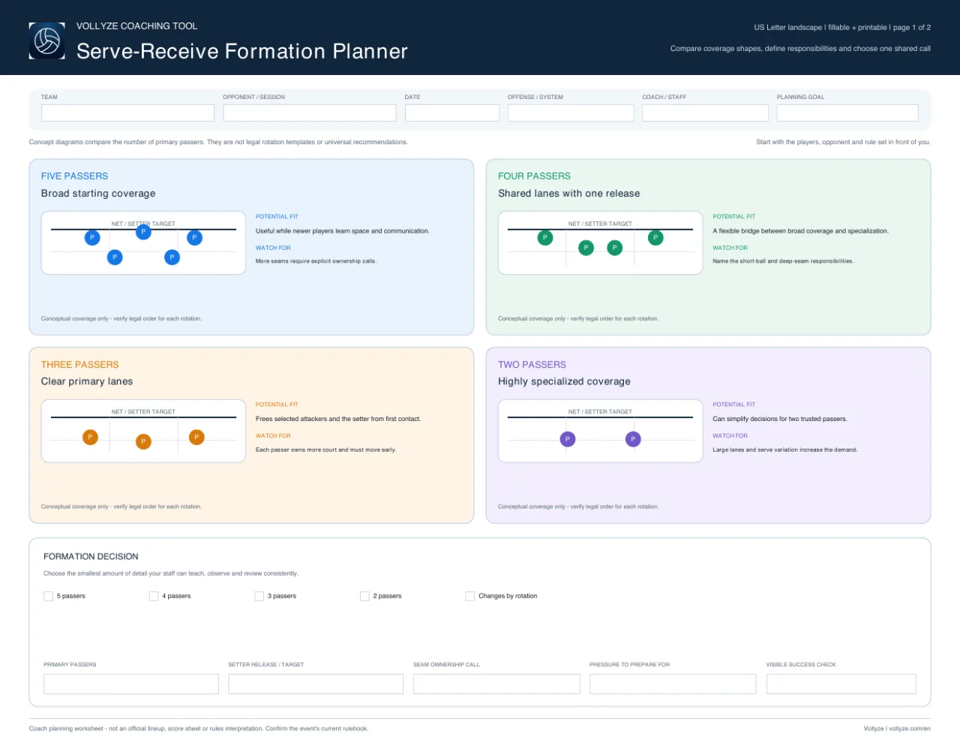Click the Vollyze volleyball logo icon
Image resolution: width=960 pixels, height=743 pixels.
tap(47, 41)
